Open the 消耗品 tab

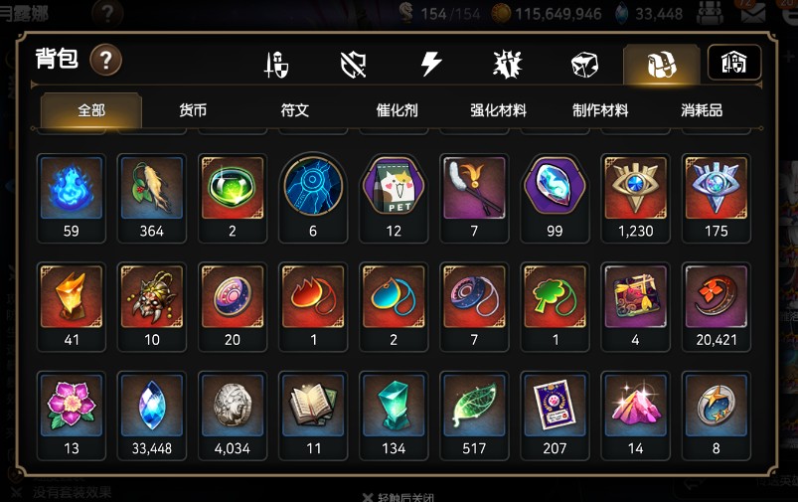(702, 110)
